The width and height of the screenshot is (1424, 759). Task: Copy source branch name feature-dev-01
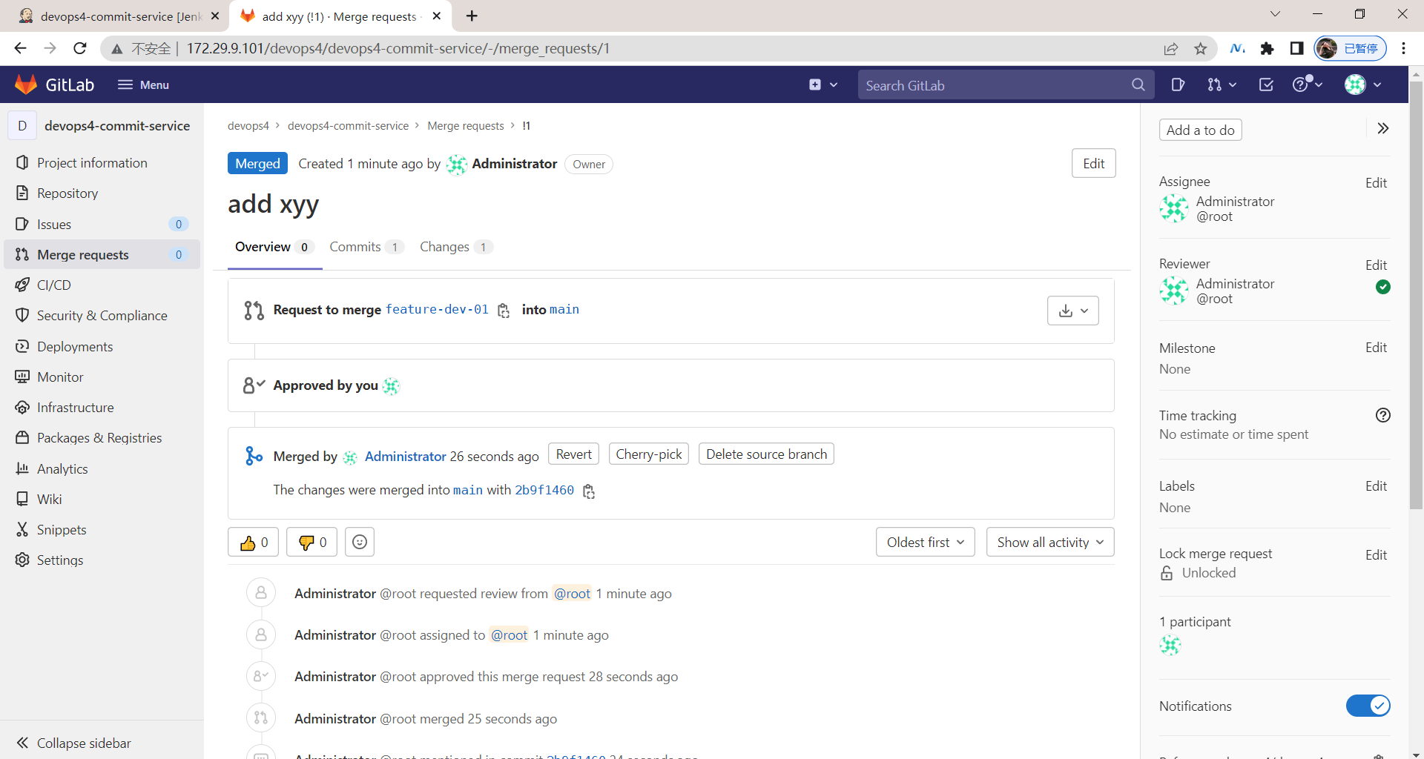[504, 311]
